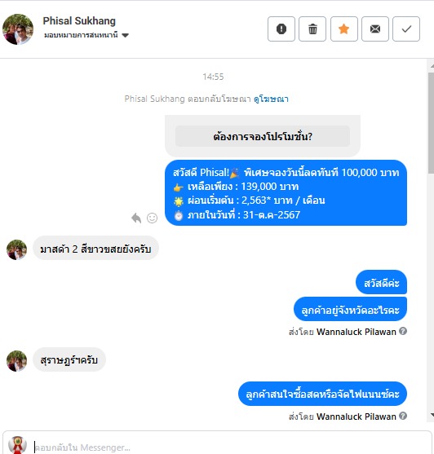This screenshot has height=454, width=434.
Task: Delete conversation using trash icon
Action: coord(312,29)
